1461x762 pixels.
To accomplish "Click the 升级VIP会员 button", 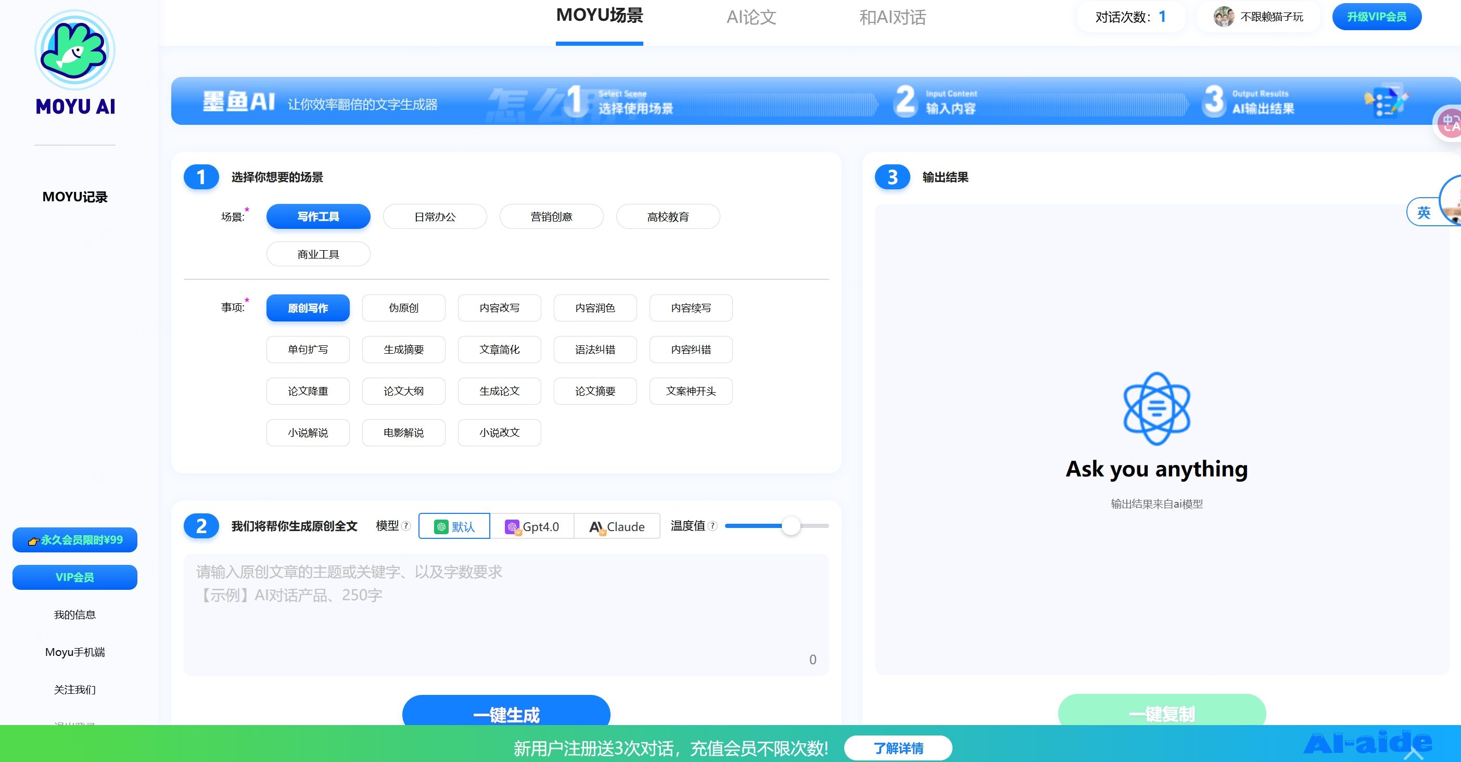I will 1377,17.
